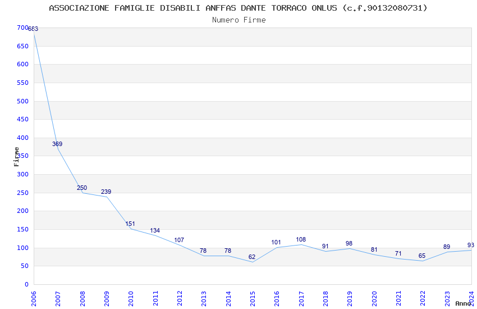477x309 pixels.
Task: Select the data label 101
Action: [276, 243]
